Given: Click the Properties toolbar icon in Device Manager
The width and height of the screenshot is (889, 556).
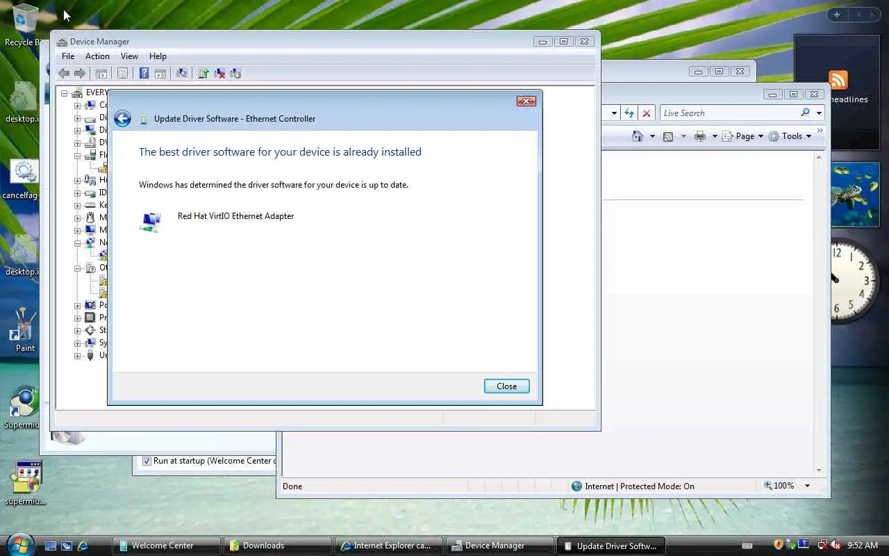Looking at the screenshot, I should (122, 73).
